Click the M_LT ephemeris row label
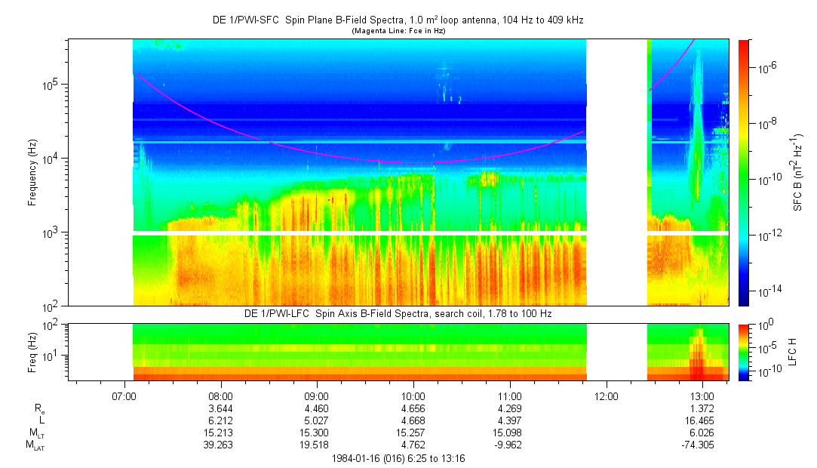 pos(35,433)
